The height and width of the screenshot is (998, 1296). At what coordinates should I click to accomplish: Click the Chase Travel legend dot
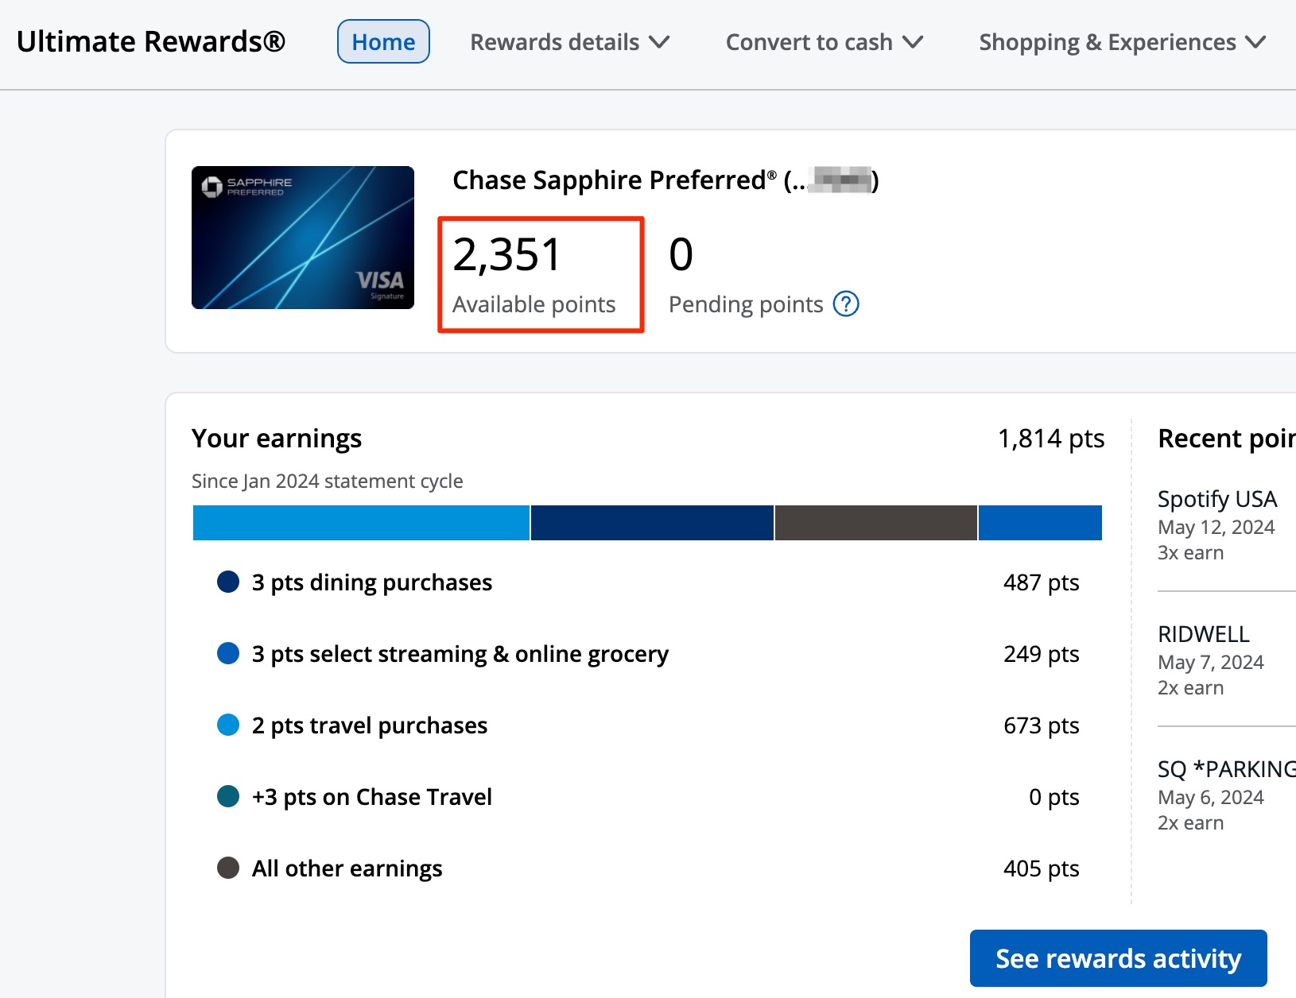pos(228,796)
